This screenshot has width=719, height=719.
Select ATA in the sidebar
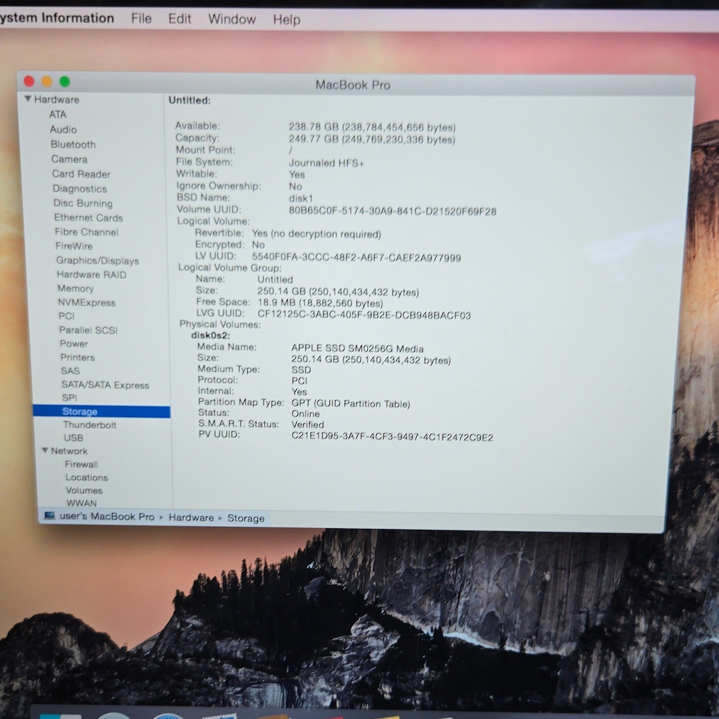point(58,115)
